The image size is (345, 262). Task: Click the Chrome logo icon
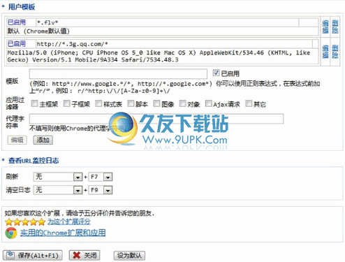[11, 233]
